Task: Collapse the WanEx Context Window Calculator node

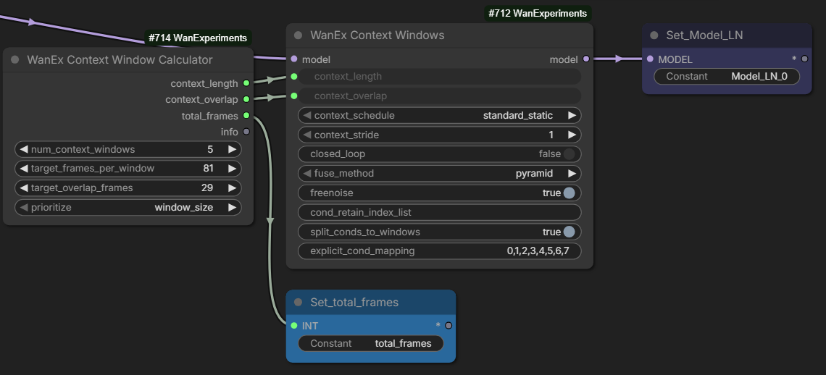Action: click(15, 60)
